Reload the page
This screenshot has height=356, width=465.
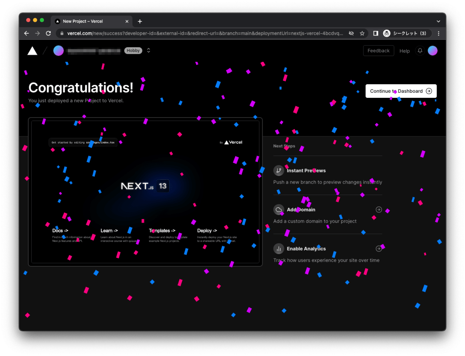[x=48, y=33]
